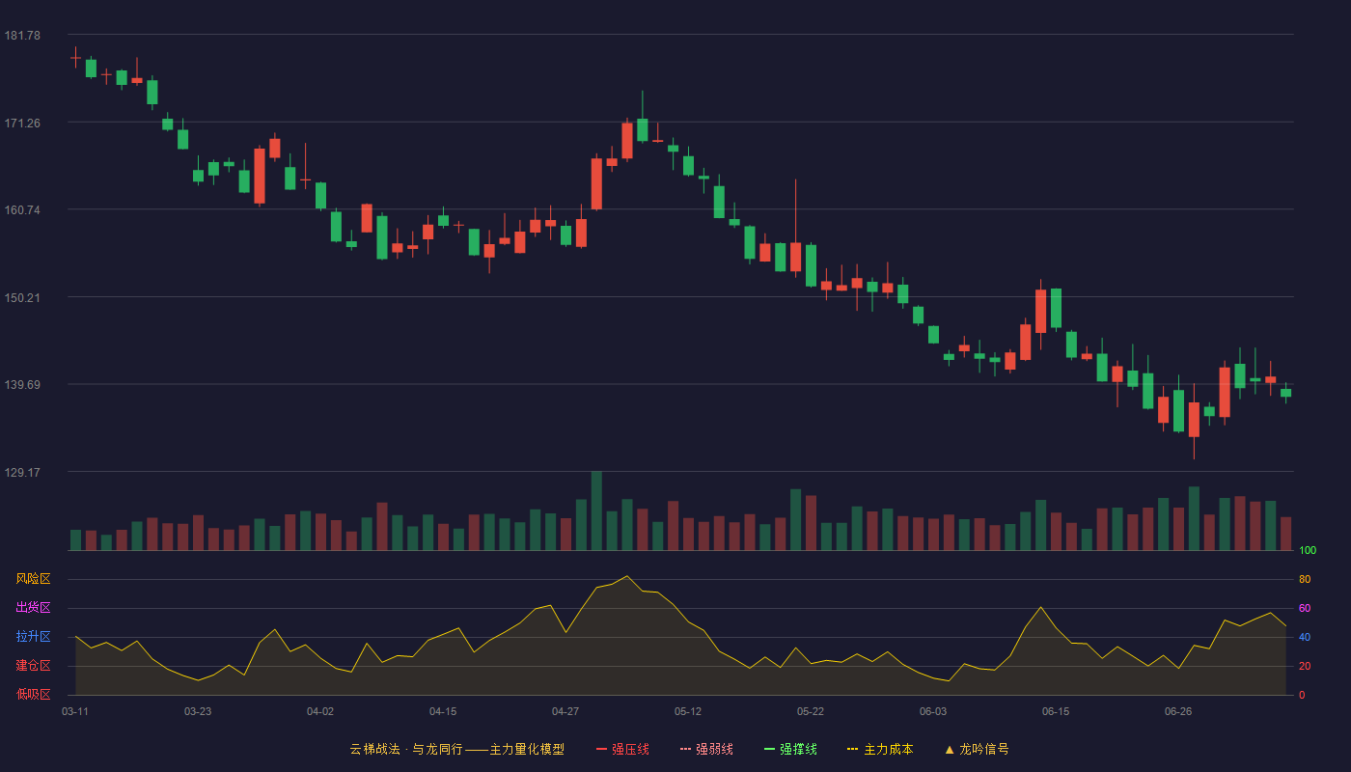This screenshot has height=772, width=1351.
Task: Toggle the 强撑线 legend series
Action: point(790,749)
